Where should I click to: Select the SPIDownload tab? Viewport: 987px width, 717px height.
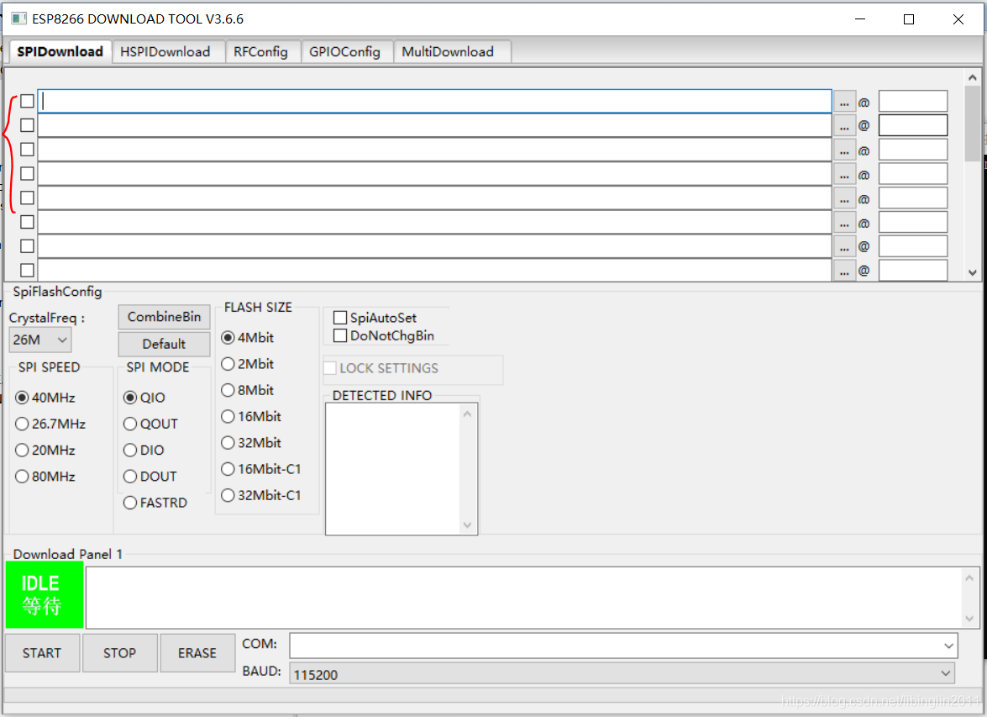point(60,51)
